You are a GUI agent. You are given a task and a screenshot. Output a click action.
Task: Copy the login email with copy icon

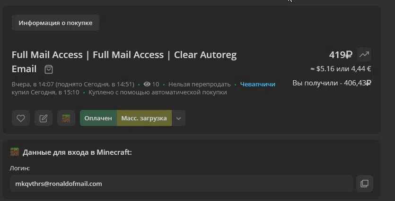coord(365,184)
